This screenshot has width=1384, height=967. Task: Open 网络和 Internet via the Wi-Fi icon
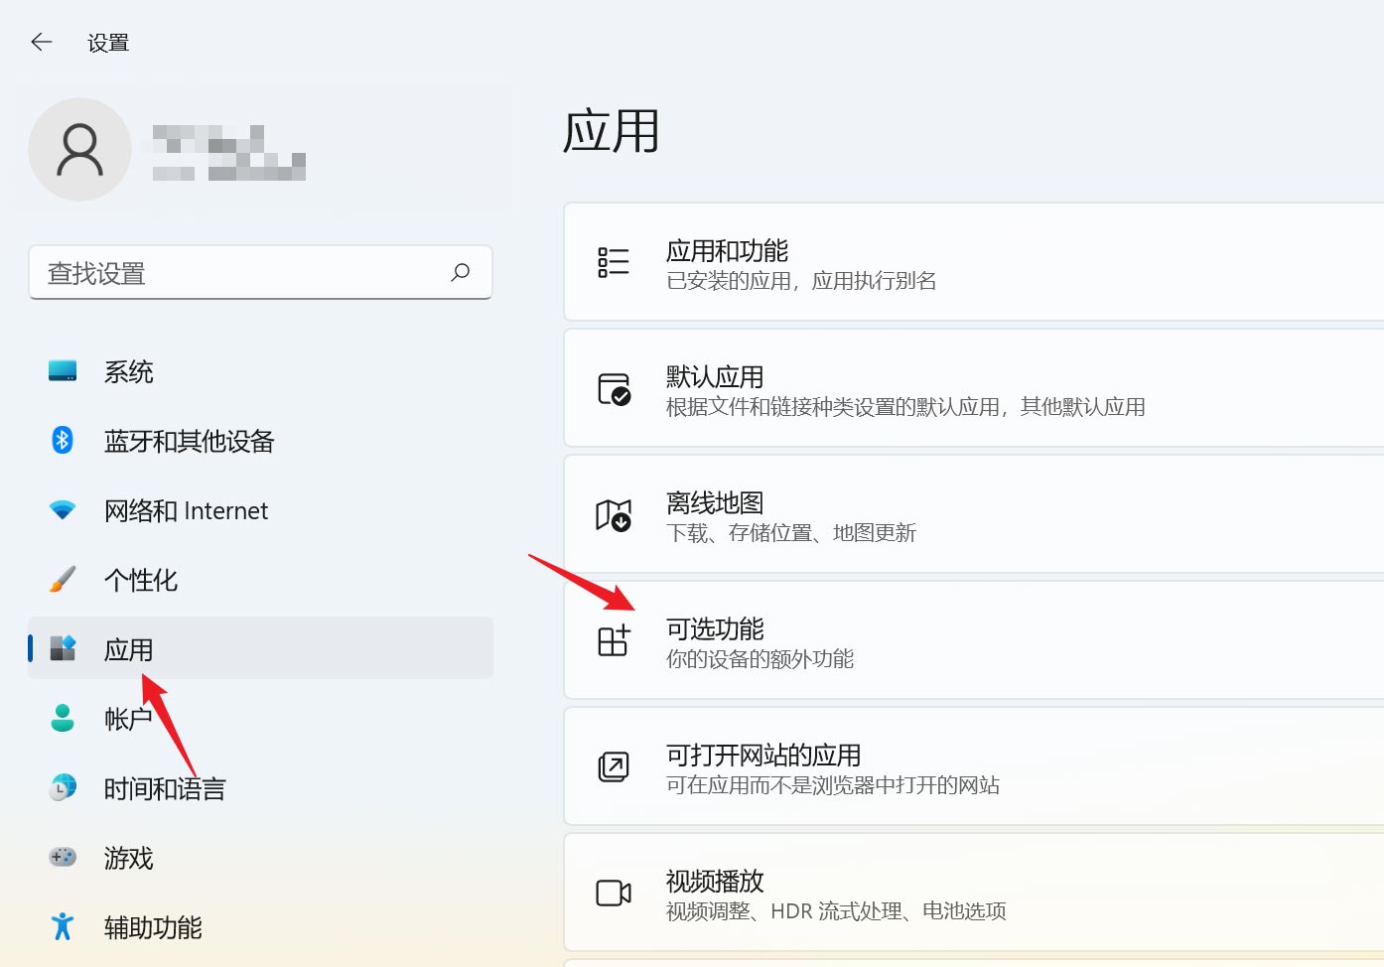(x=62, y=509)
